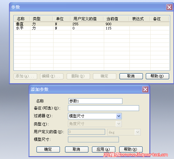Click the 应用(A) button
The image size is (174, 159).
click(x=104, y=149)
